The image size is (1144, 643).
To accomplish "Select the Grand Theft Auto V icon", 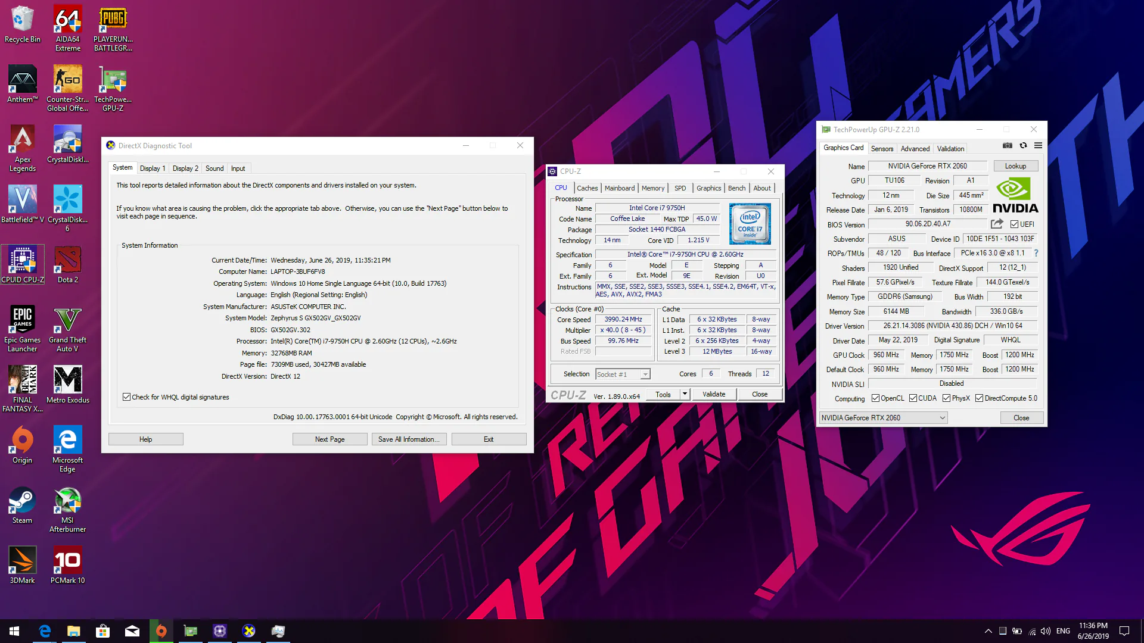I will coord(67,329).
